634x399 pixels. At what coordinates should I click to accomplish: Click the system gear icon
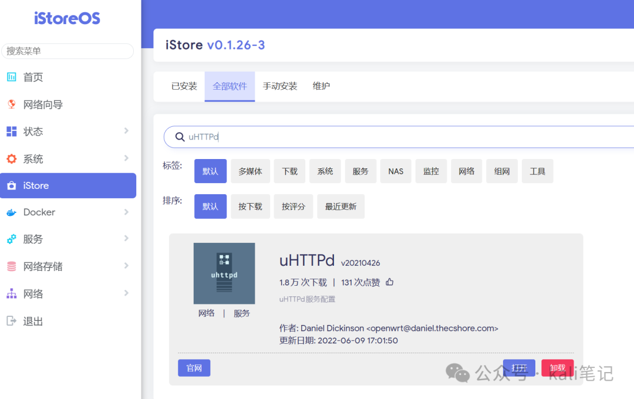(x=12, y=159)
